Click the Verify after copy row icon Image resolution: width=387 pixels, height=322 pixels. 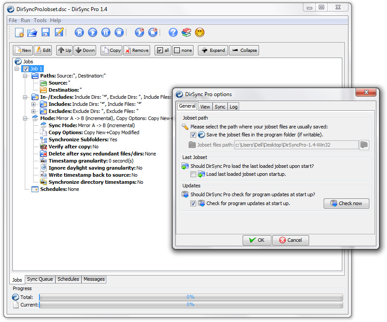tap(43, 147)
